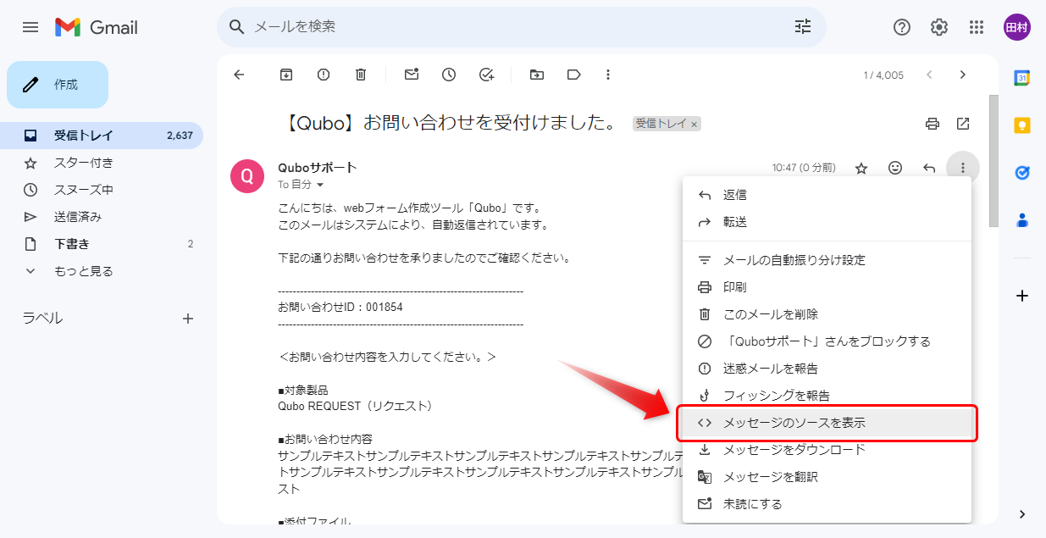Mark as unread envelope toolbar icon

[412, 75]
